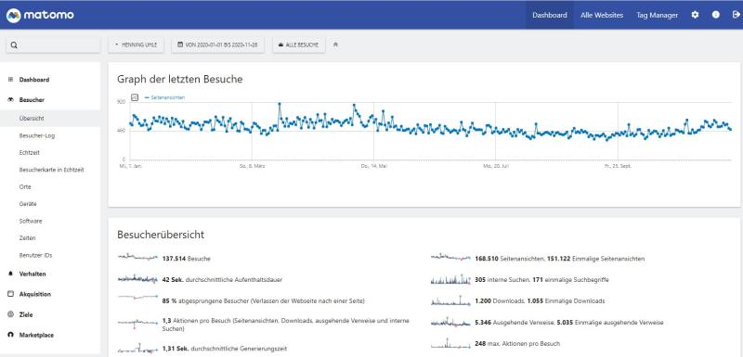This screenshot has height=357, width=743.
Task: Click sparkline beside 5.346 Ausgehende Verweise
Action: tap(450, 322)
